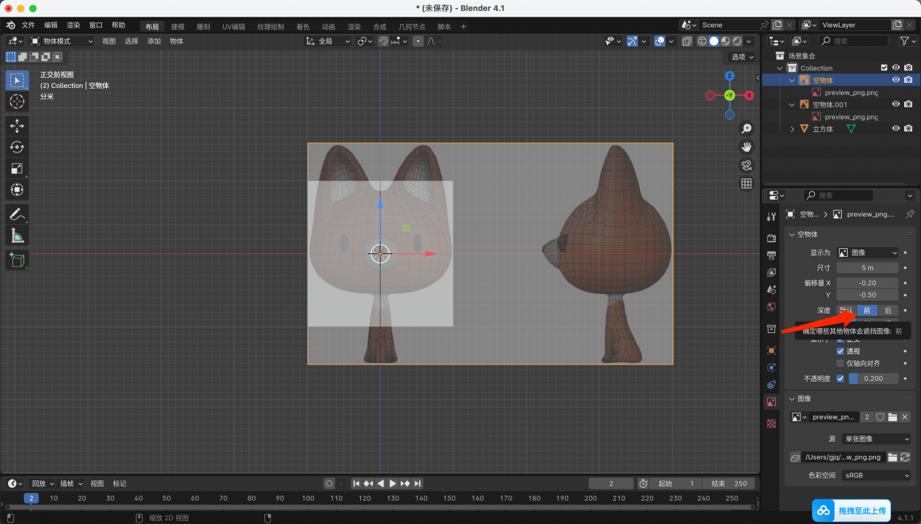Pick the Scale tool
This screenshot has height=524, width=921.
17,168
